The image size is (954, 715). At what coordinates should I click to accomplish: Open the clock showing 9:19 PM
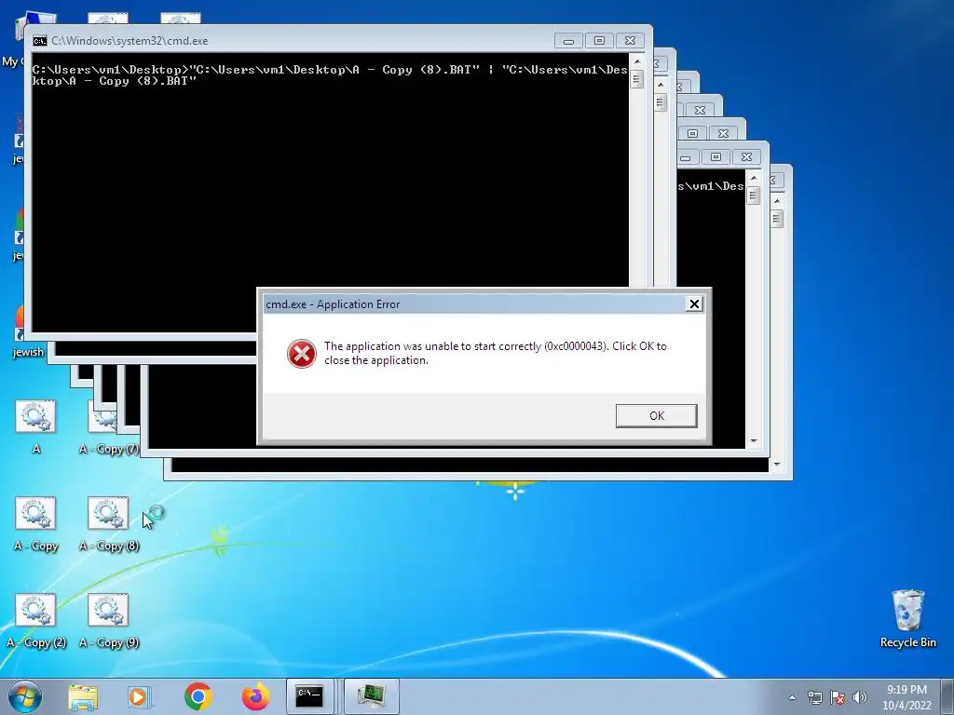(x=906, y=697)
